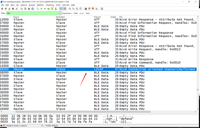This screenshot has width=200, height=128.
Task: Open the Analyze menu
Action: [32, 5]
